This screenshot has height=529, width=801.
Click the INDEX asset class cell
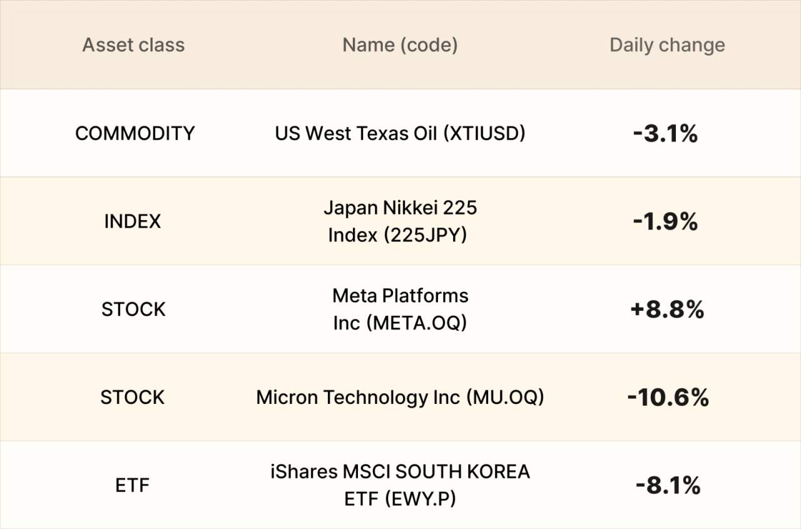tap(133, 221)
